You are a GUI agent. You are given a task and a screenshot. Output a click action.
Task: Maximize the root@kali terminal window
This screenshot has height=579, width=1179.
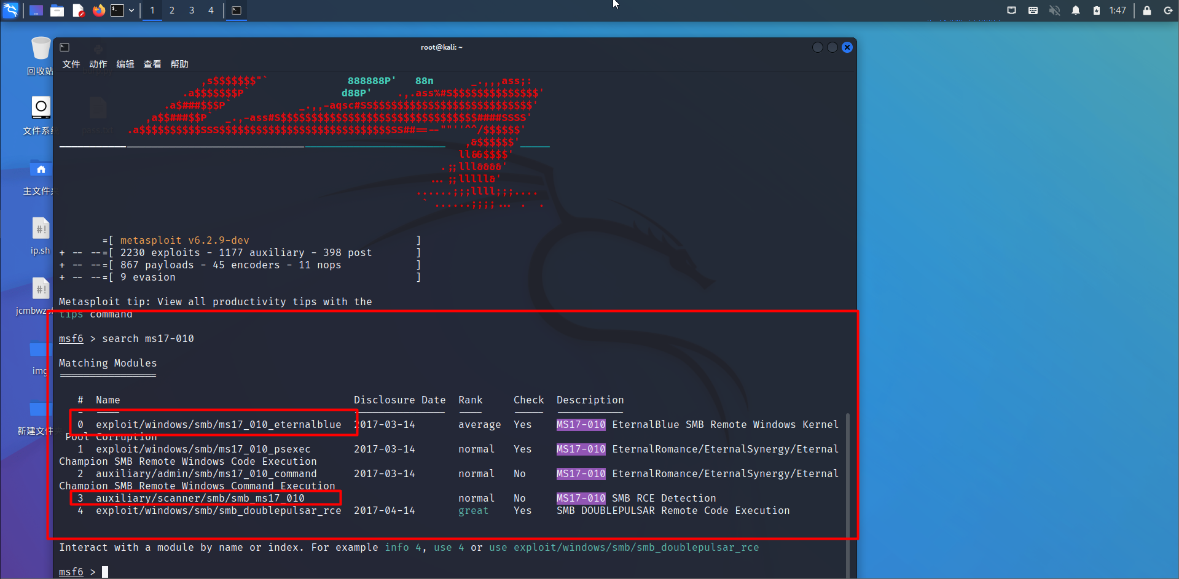pos(832,47)
